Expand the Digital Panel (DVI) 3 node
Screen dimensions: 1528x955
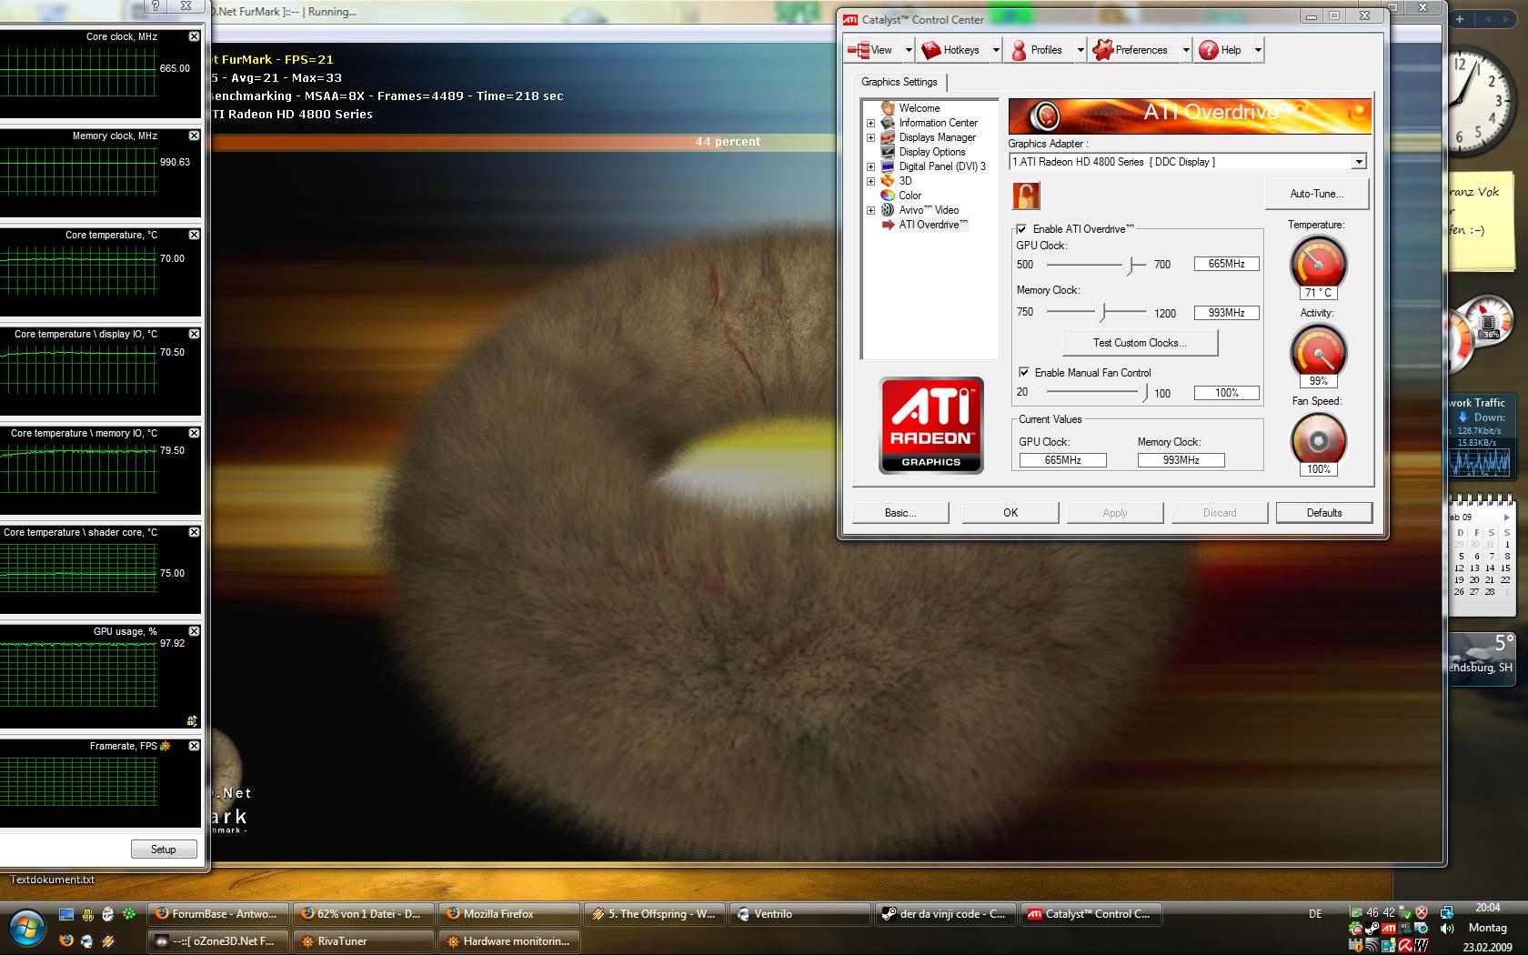[870, 166]
